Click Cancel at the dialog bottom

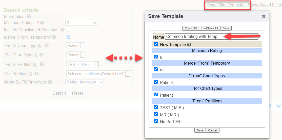[x=213, y=130]
